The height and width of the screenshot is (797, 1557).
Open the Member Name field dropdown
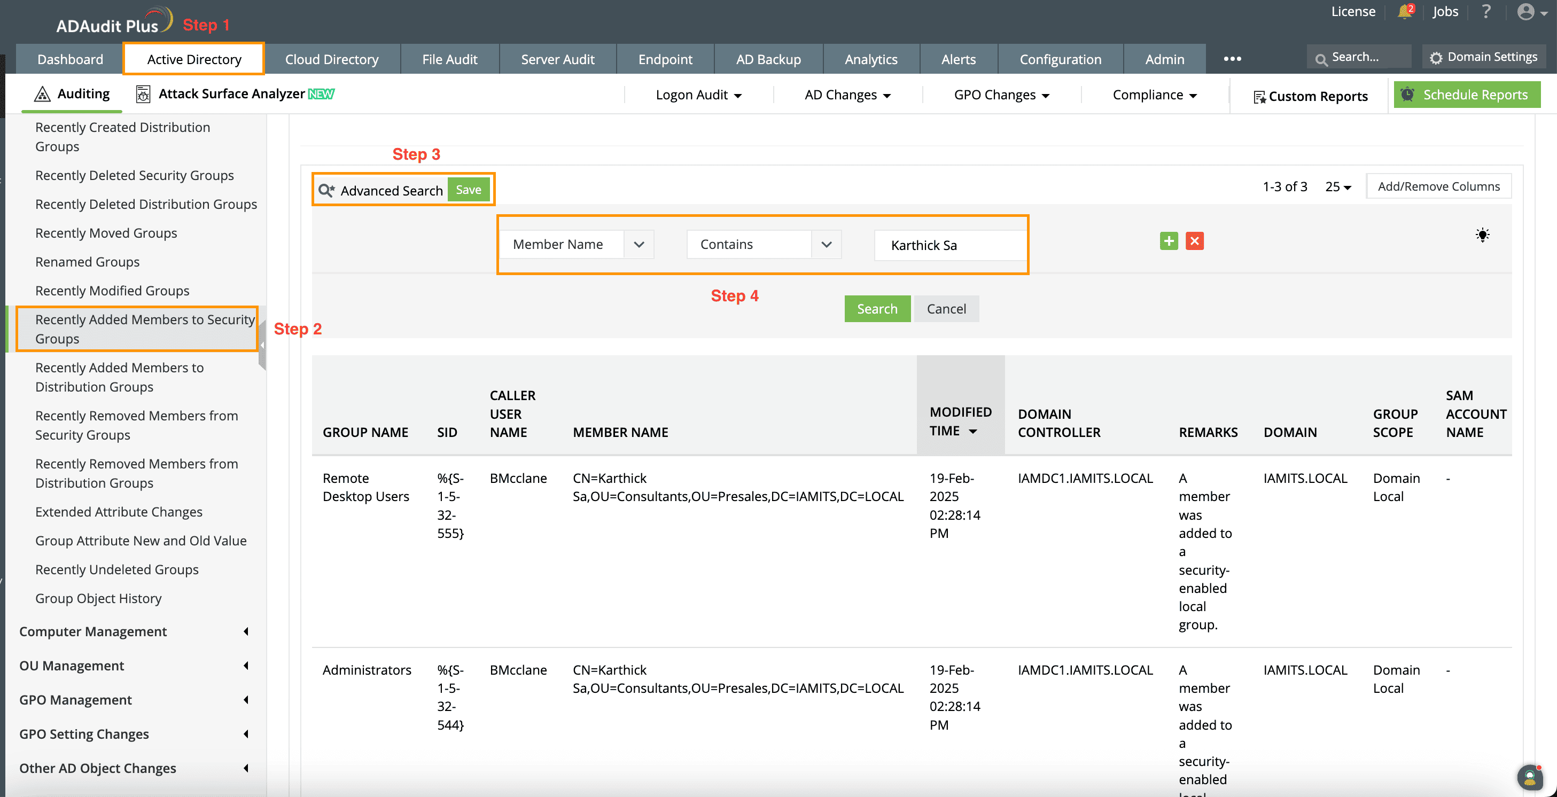639,245
